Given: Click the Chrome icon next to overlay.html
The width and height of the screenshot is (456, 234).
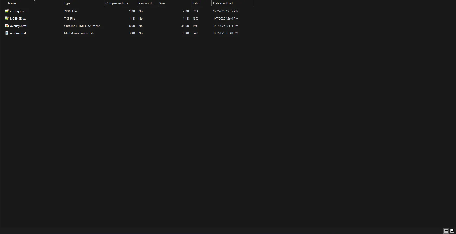Looking at the screenshot, I should click(x=6, y=26).
